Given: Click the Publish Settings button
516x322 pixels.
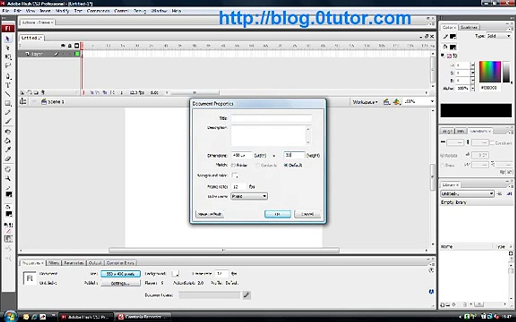Looking at the screenshot, I should click(120, 283).
